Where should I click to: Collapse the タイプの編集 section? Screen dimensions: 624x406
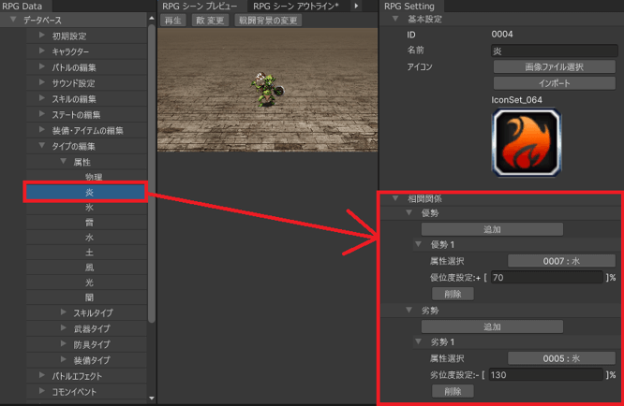[42, 146]
